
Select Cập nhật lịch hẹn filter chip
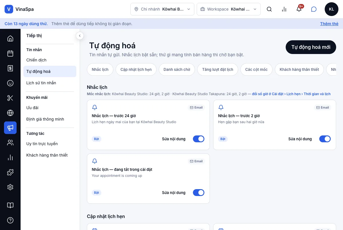coord(136,69)
